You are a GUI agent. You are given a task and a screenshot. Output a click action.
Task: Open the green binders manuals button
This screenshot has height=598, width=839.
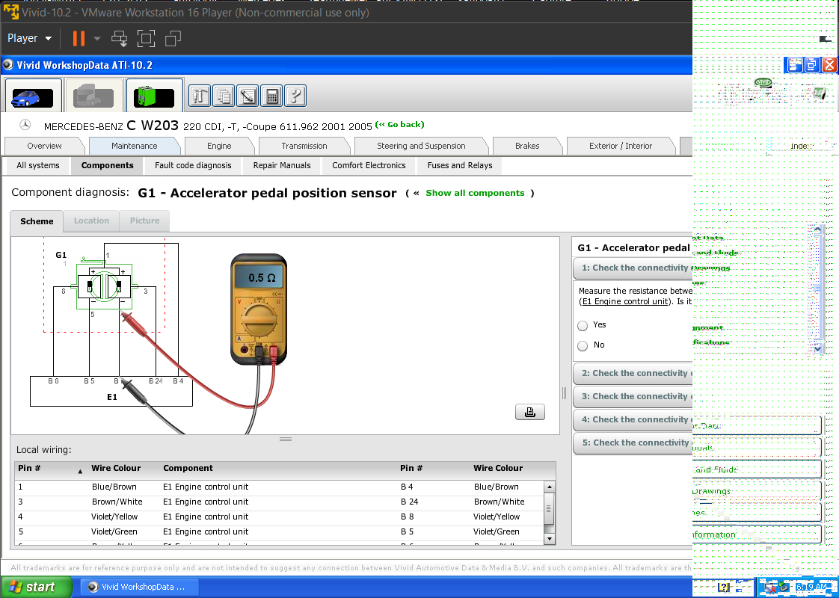click(x=155, y=97)
